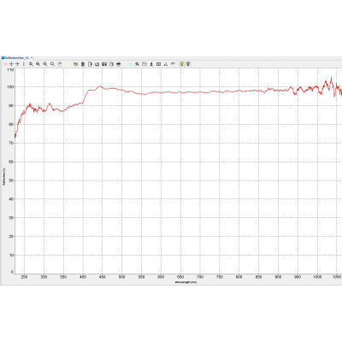Click the x-axis label 550

[141, 277]
